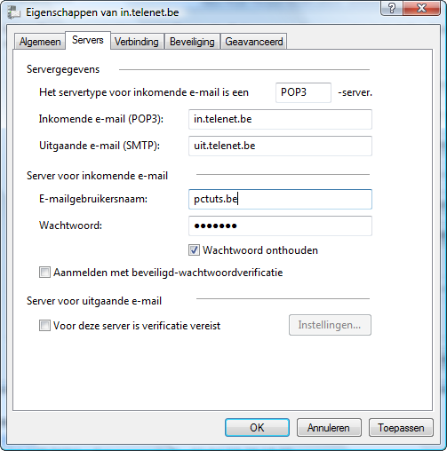This screenshot has width=447, height=451.
Task: Cancel with the Annuleren button
Action: pyautogui.click(x=329, y=428)
